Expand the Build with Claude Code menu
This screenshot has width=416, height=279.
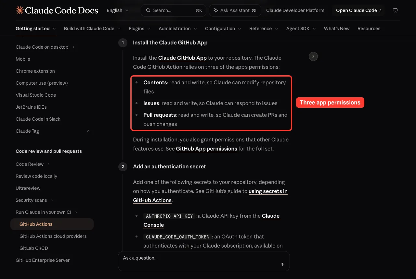click(92, 29)
